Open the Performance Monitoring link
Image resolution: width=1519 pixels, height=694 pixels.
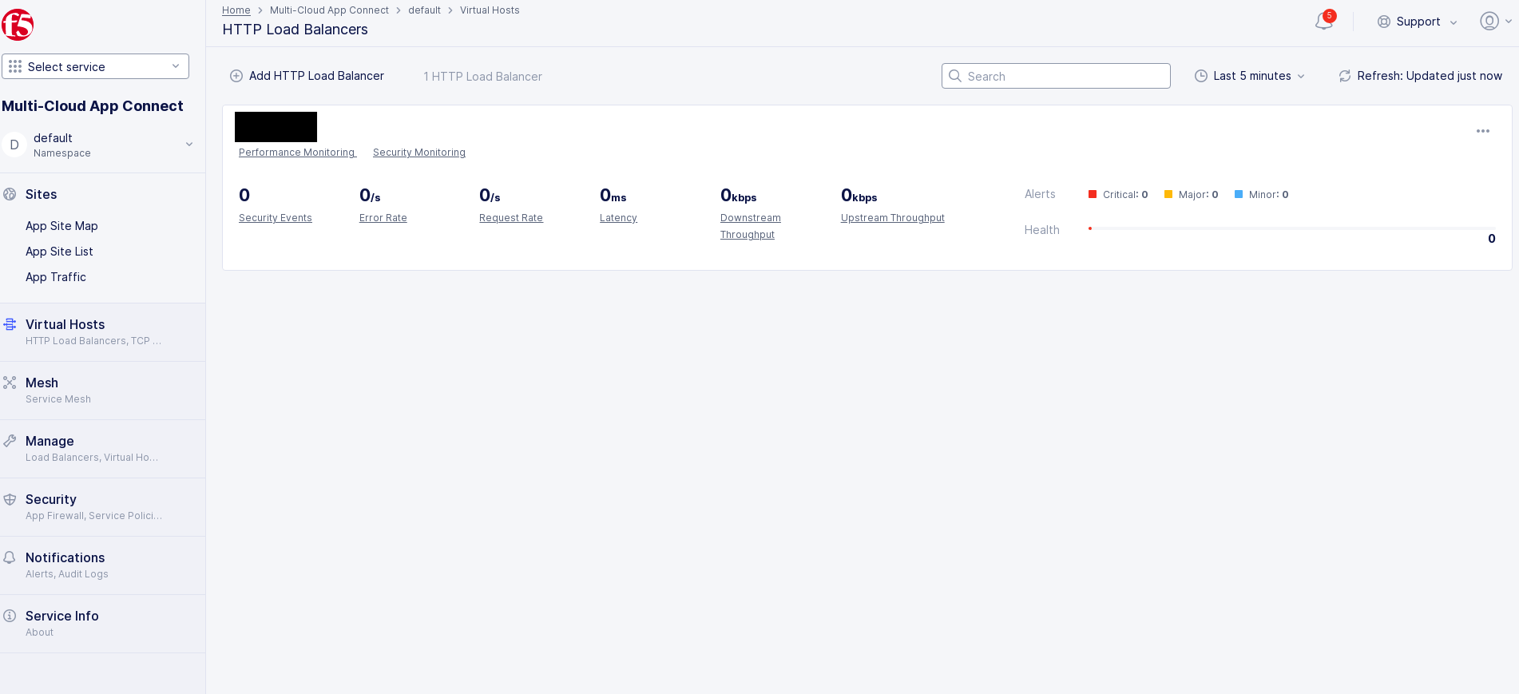pos(296,153)
